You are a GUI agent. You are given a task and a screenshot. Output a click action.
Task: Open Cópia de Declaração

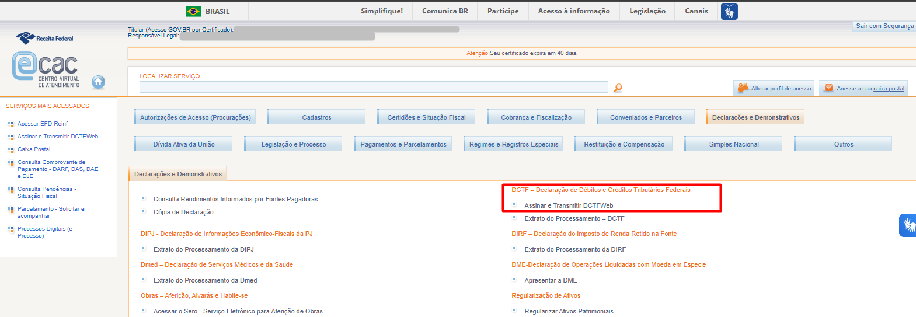pos(183,212)
